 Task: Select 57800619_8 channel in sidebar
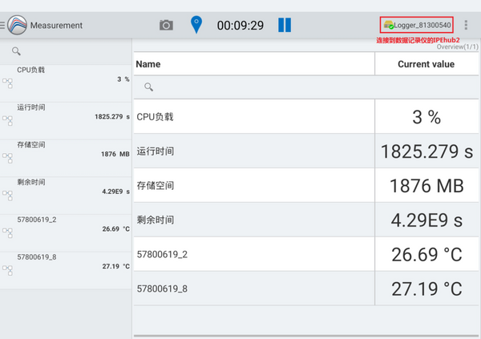click(x=66, y=270)
